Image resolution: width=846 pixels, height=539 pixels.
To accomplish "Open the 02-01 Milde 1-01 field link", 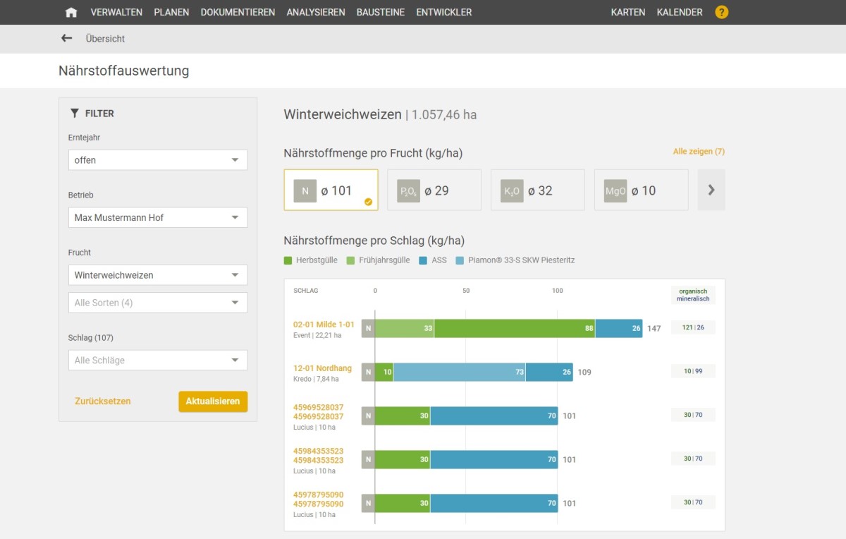I will pos(324,325).
